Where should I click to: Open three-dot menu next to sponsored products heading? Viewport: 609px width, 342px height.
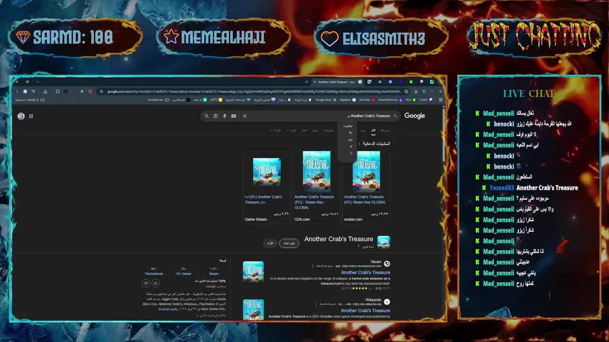[359, 144]
